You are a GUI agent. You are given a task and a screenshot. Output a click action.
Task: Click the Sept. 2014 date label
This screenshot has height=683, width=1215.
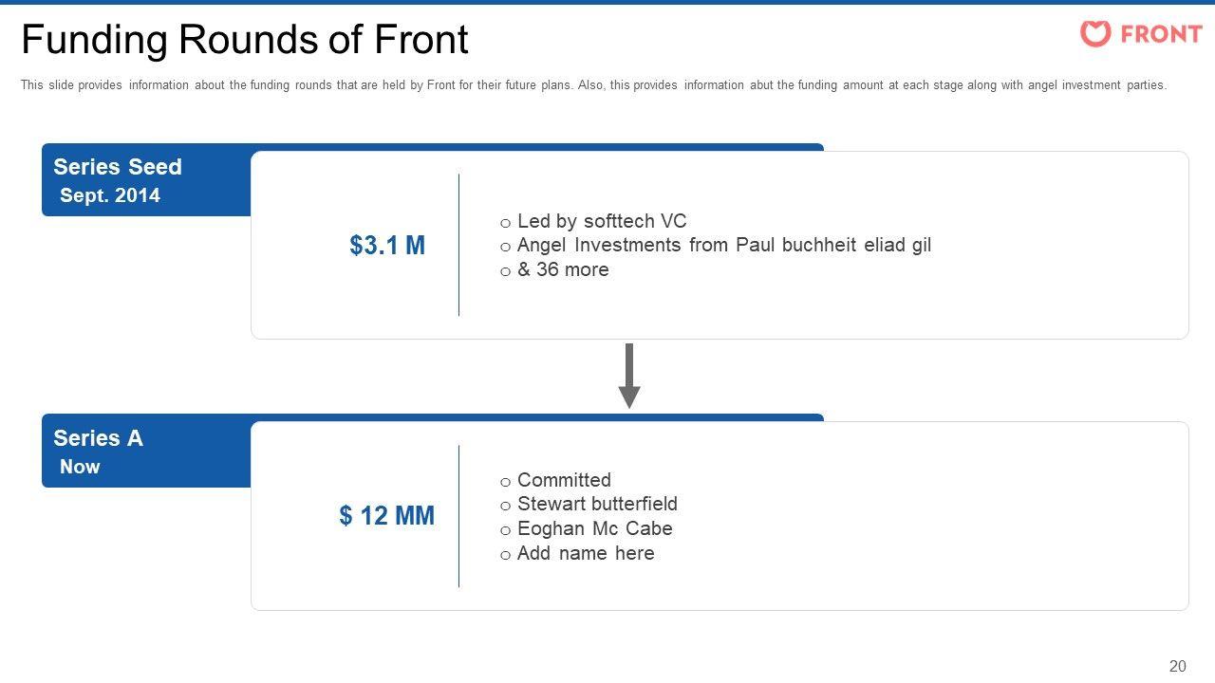[x=110, y=195]
